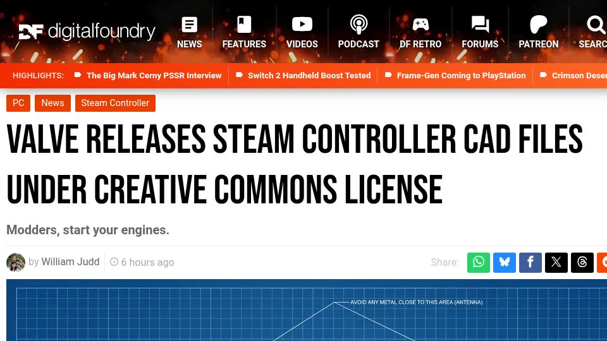Viewport: 607px width, 341px height.
Task: Click the subtitle Modders, start your engines
Action: [88, 230]
